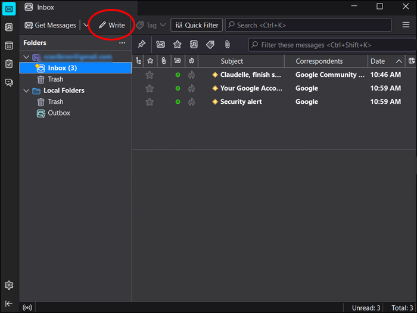Viewport: 417px width, 313px height.
Task: Select the Outbox folder
Action: click(x=76, y=113)
